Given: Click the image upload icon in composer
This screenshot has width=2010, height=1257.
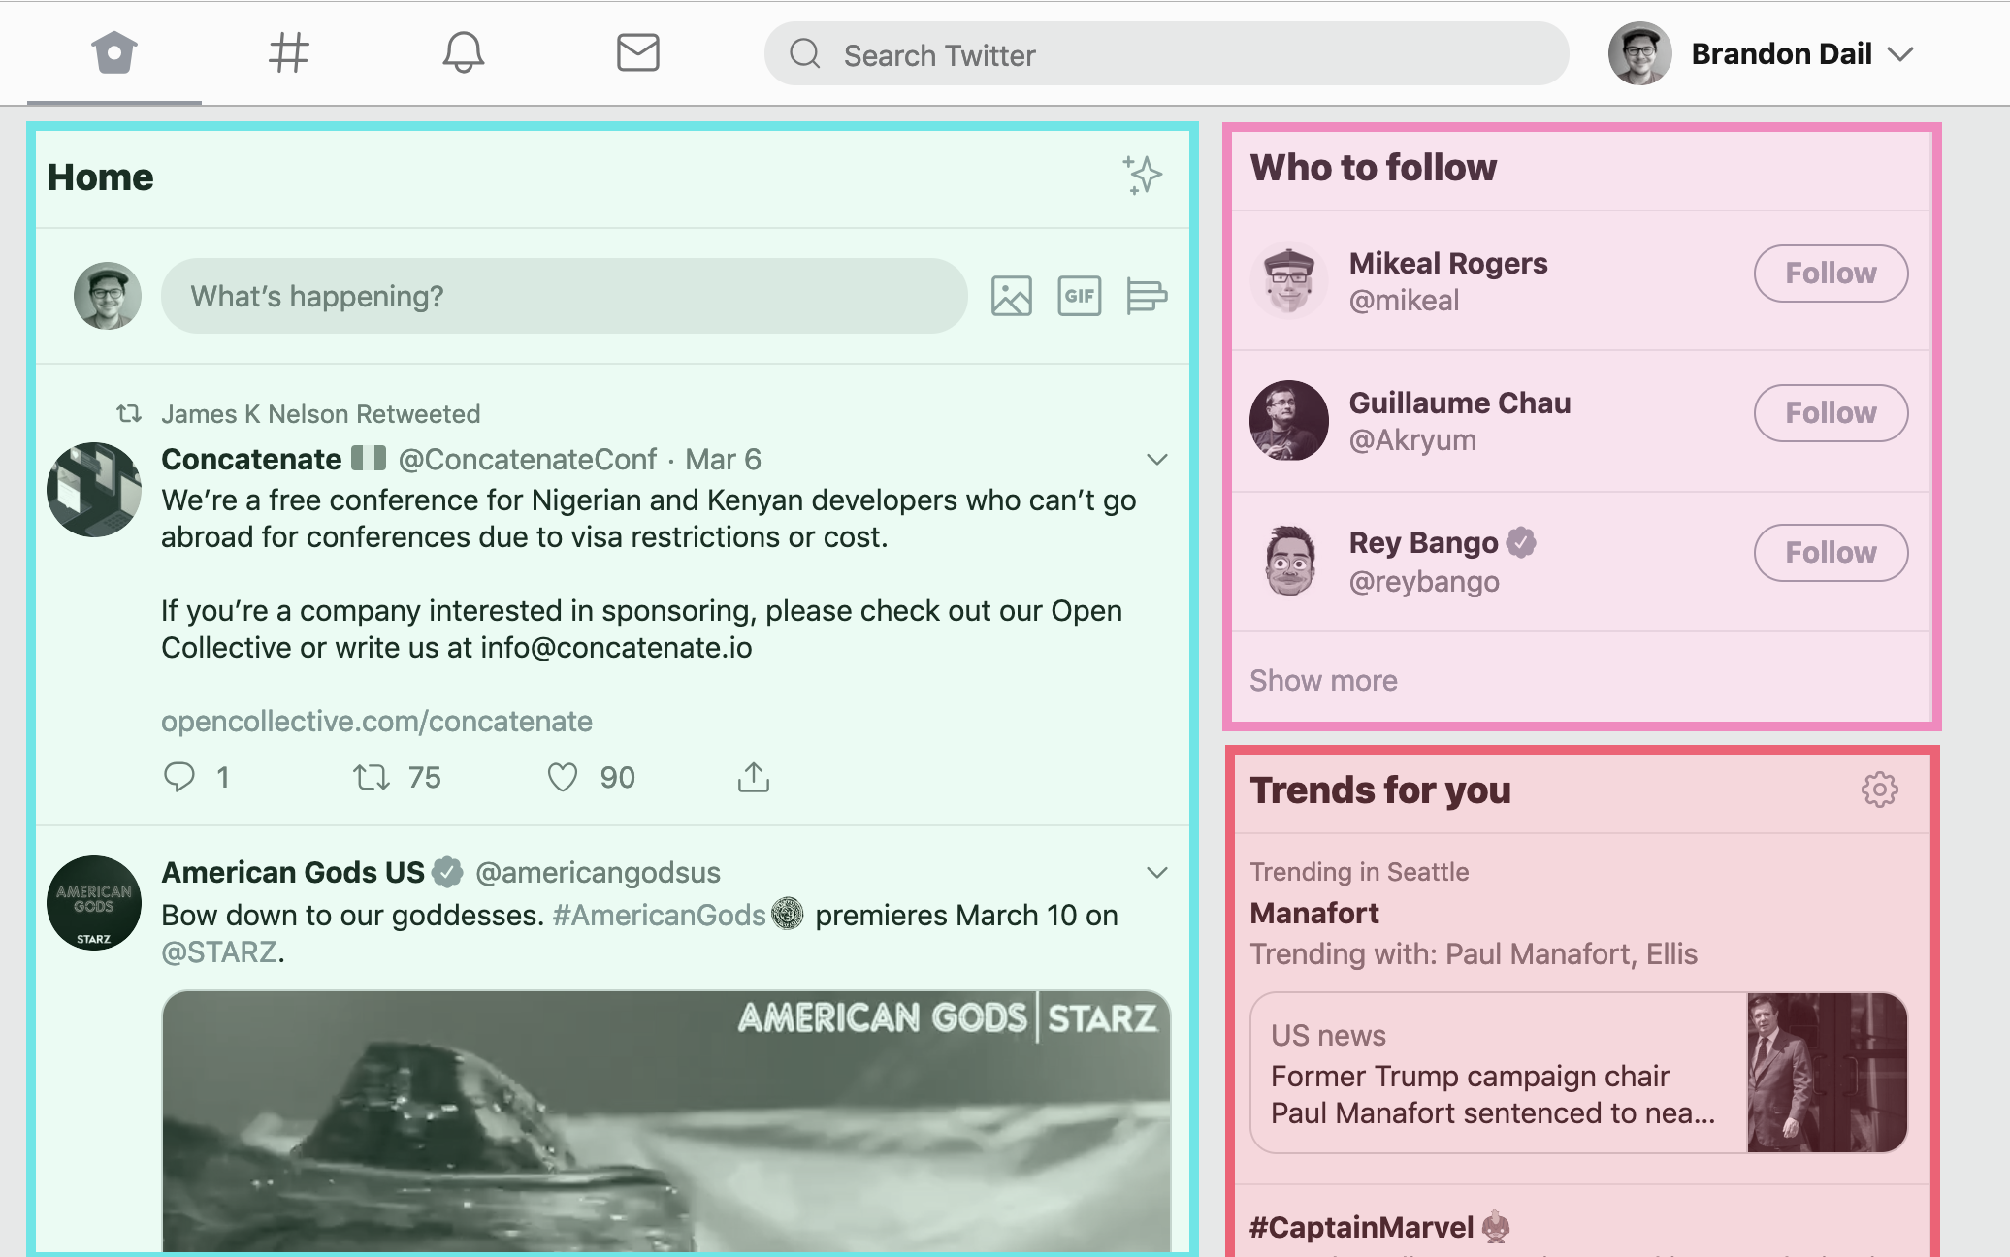Looking at the screenshot, I should tap(1011, 297).
